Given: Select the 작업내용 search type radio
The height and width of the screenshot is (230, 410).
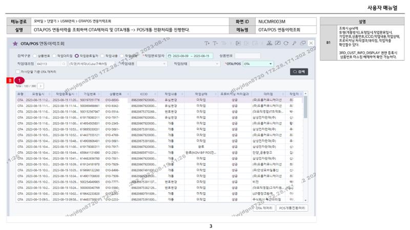Looking at the screenshot, I should 102,56.
